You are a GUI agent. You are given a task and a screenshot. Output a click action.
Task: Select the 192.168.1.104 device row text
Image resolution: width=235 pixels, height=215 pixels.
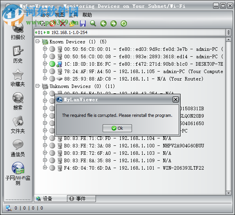(117, 138)
